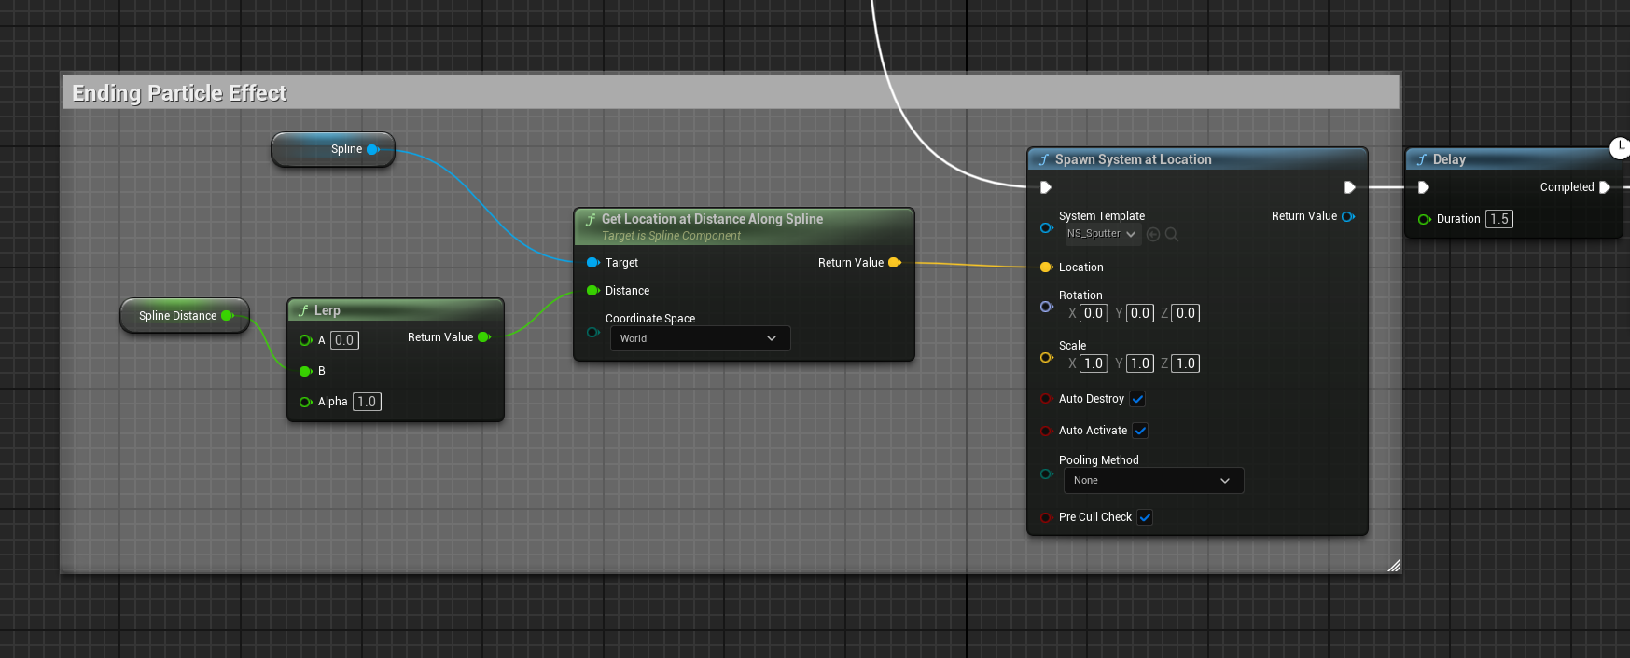Click the Coordinate Space input pin
Viewport: 1630px width, 658px height.
tap(592, 332)
